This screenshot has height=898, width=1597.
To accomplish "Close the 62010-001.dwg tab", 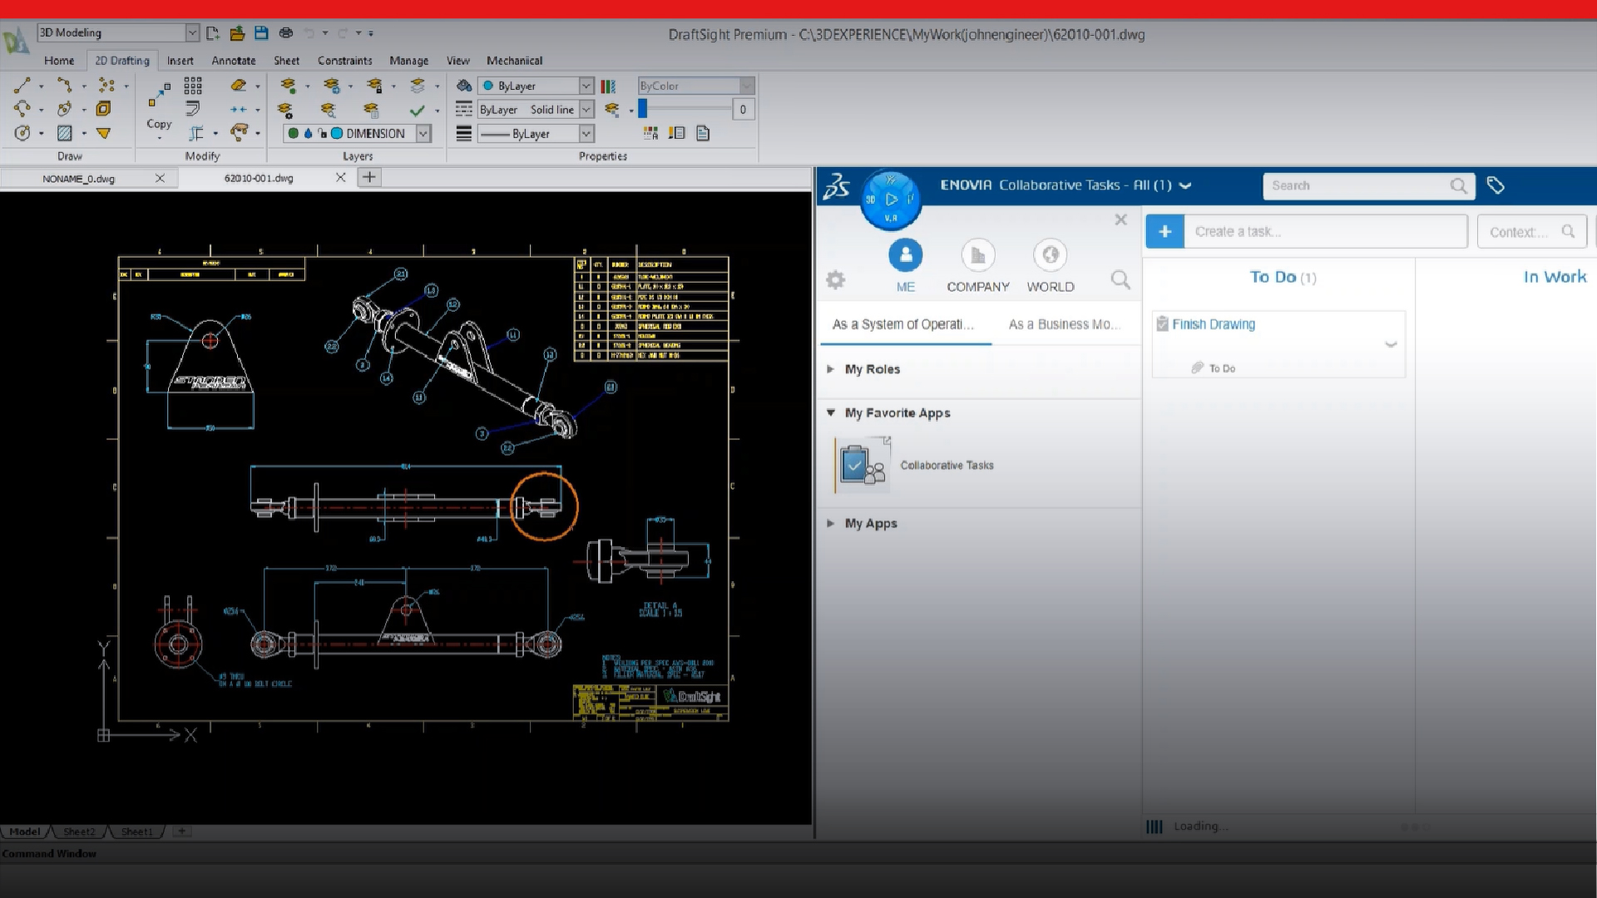I will (x=340, y=177).
